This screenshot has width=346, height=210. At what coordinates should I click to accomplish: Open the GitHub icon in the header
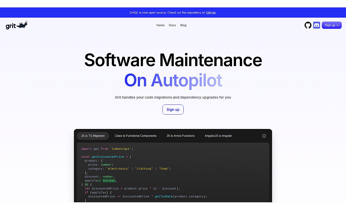point(308,25)
